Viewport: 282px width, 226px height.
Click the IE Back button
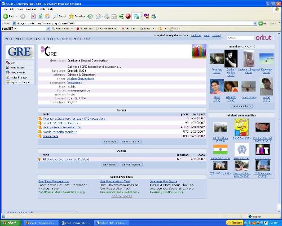click(8, 16)
